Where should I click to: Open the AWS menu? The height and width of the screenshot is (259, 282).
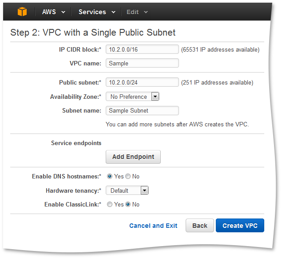pos(54,12)
